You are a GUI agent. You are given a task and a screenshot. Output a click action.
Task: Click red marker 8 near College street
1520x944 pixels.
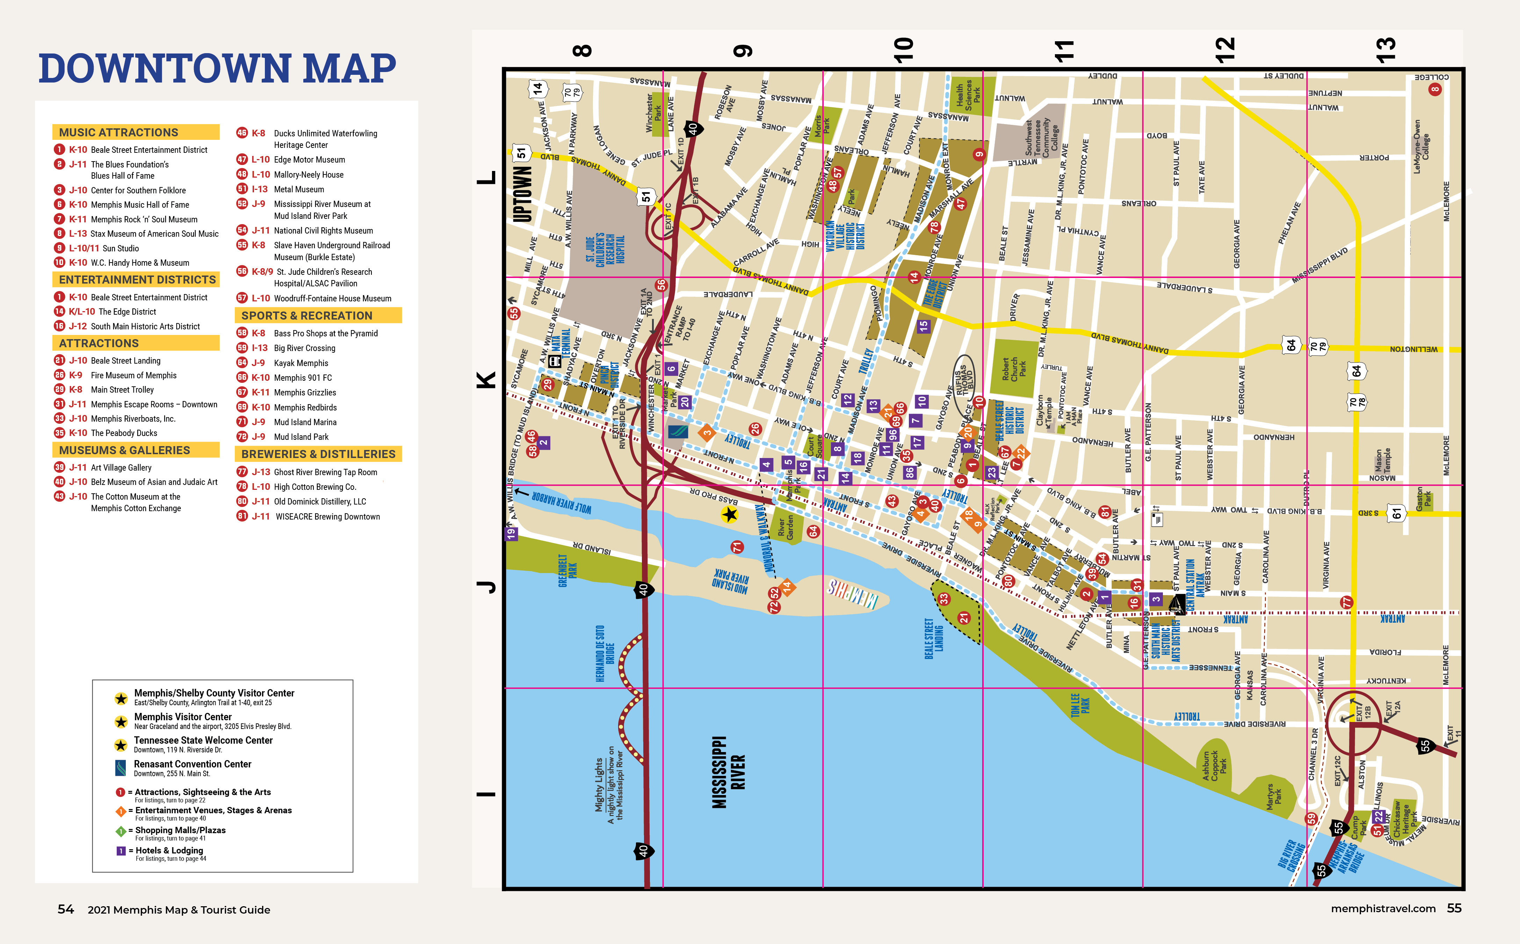[1434, 89]
